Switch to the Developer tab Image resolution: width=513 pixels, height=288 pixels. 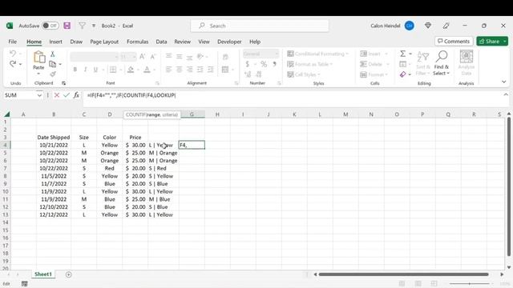(x=229, y=42)
